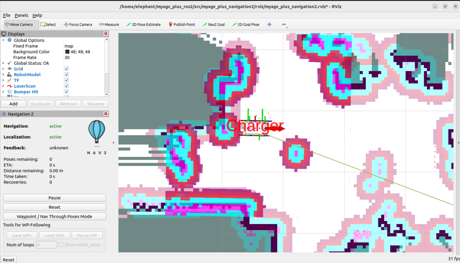Select the Move Camera tool
Screen dimensions: 460x263
click(x=21, y=24)
